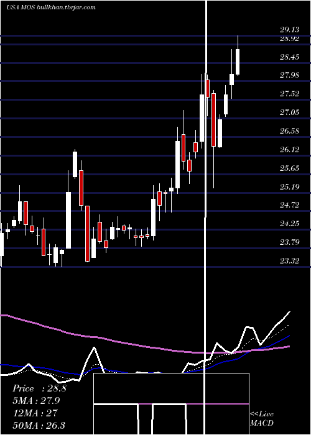Click the 29.13 price axis label
Image resolution: width=311 pixels, height=435 pixels.
pyautogui.click(x=290, y=30)
